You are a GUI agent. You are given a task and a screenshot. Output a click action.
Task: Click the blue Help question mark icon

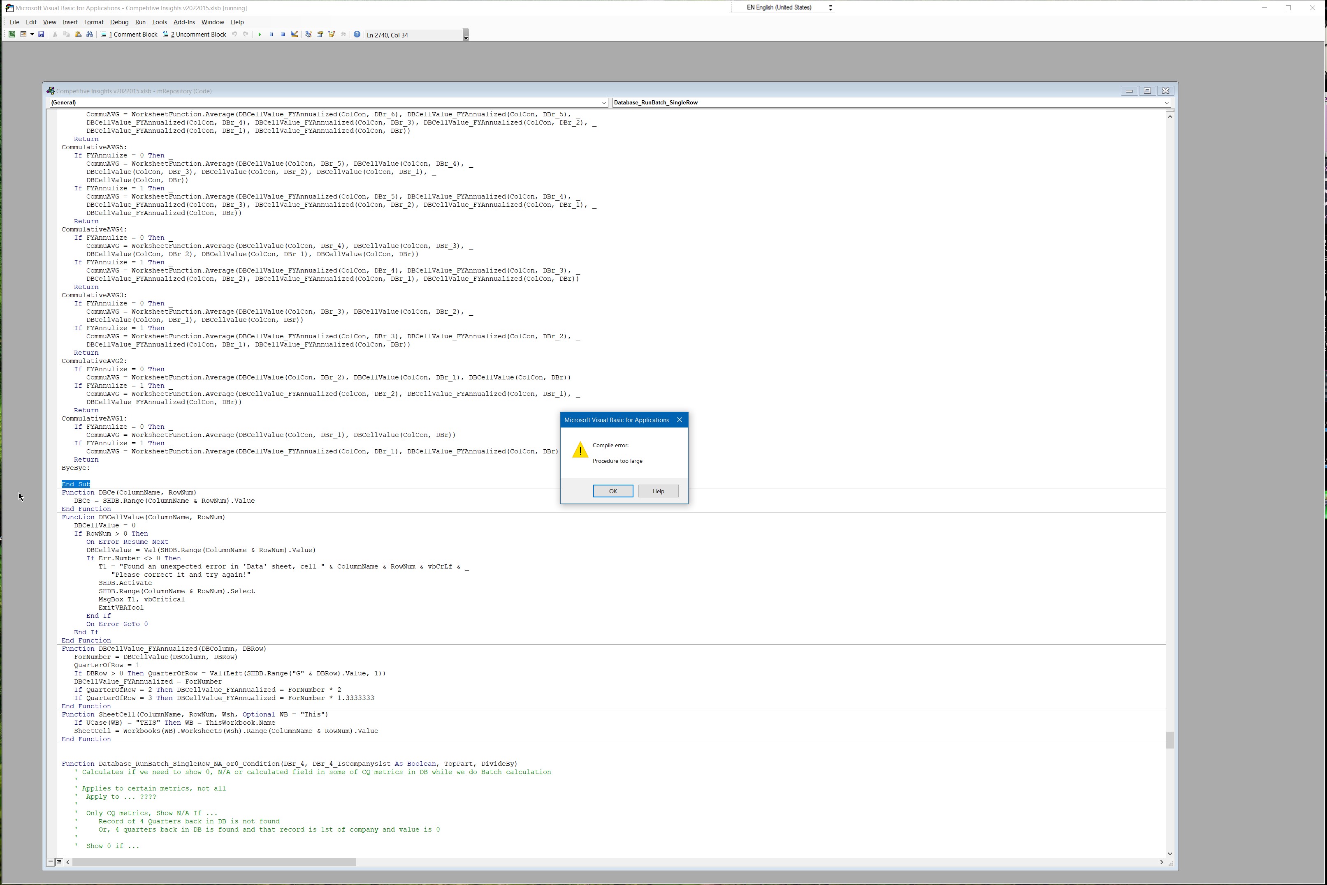[x=357, y=35]
